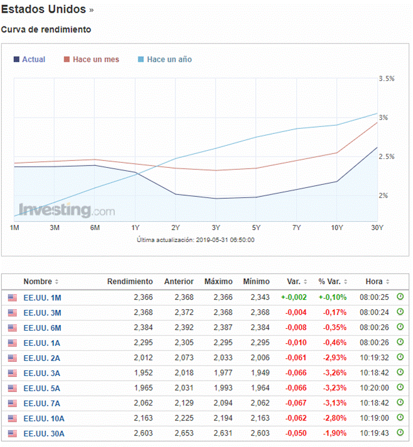Click the 5Y point on the yield curve
This screenshot has width=413, height=447.
[256, 197]
